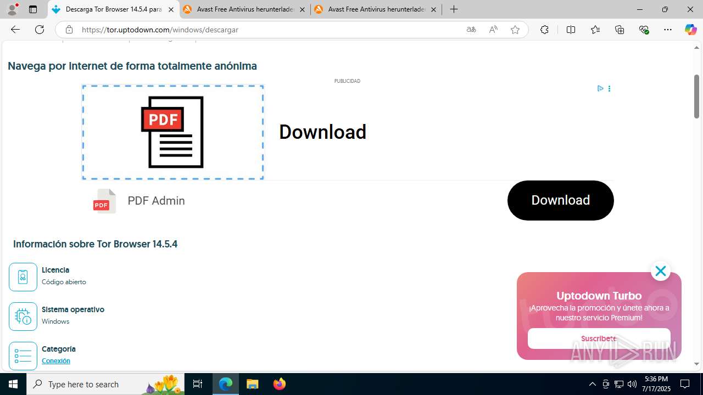Open the Extensions puzzle icon
The height and width of the screenshot is (395, 703).
pos(544,30)
